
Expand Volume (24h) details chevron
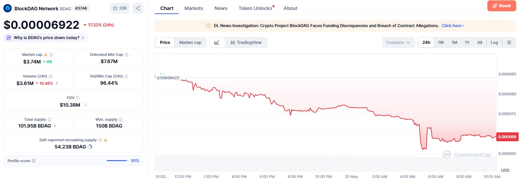(x=57, y=83)
